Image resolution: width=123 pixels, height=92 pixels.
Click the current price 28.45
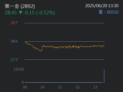(11, 13)
